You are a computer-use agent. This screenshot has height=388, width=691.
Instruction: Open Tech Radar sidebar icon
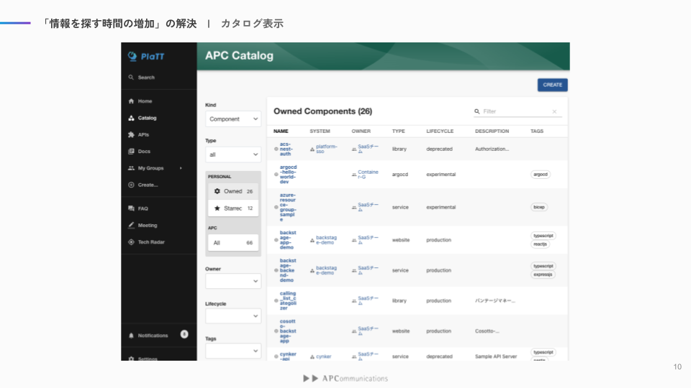[131, 242]
